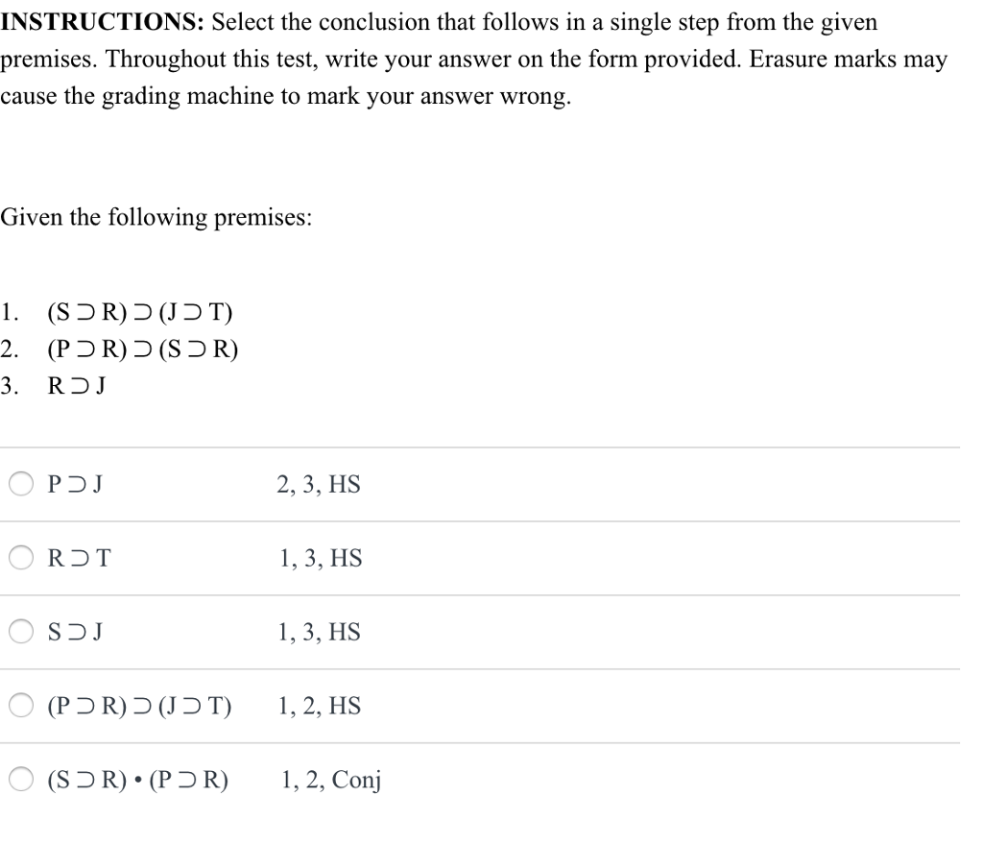Image resolution: width=983 pixels, height=844 pixels.
Task: Click premise 3 text R ⊃ J
Action: 78,385
